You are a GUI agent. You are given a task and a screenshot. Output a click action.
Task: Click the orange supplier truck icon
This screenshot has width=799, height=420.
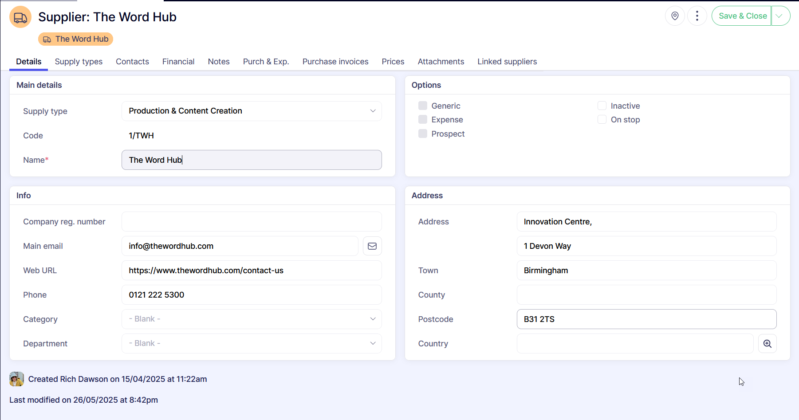(x=20, y=17)
